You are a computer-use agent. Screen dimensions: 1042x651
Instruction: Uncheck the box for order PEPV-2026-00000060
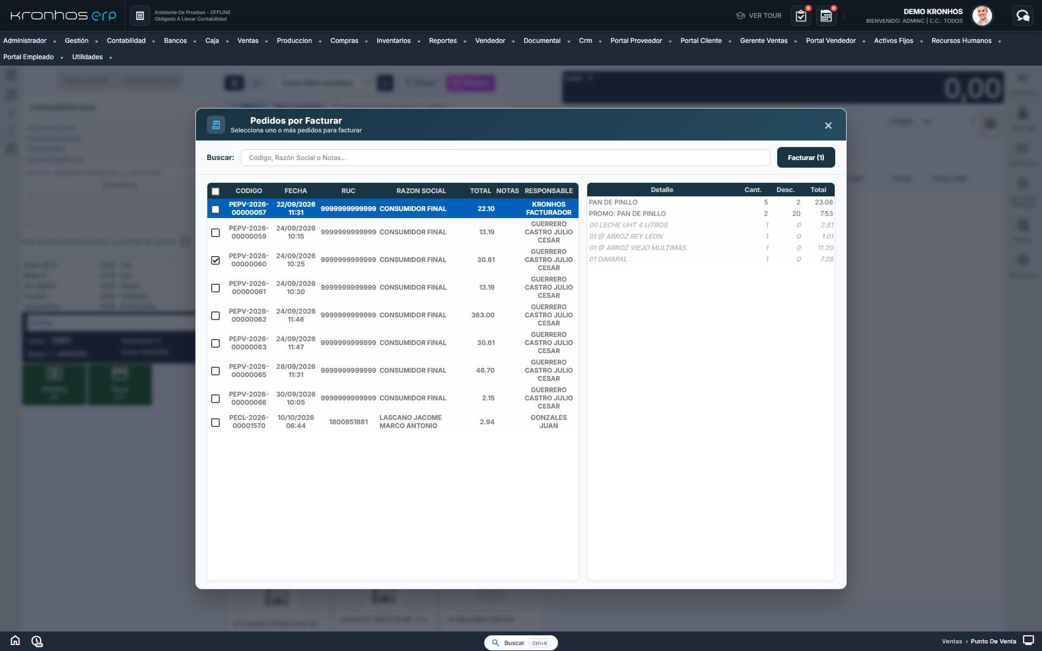pyautogui.click(x=215, y=260)
